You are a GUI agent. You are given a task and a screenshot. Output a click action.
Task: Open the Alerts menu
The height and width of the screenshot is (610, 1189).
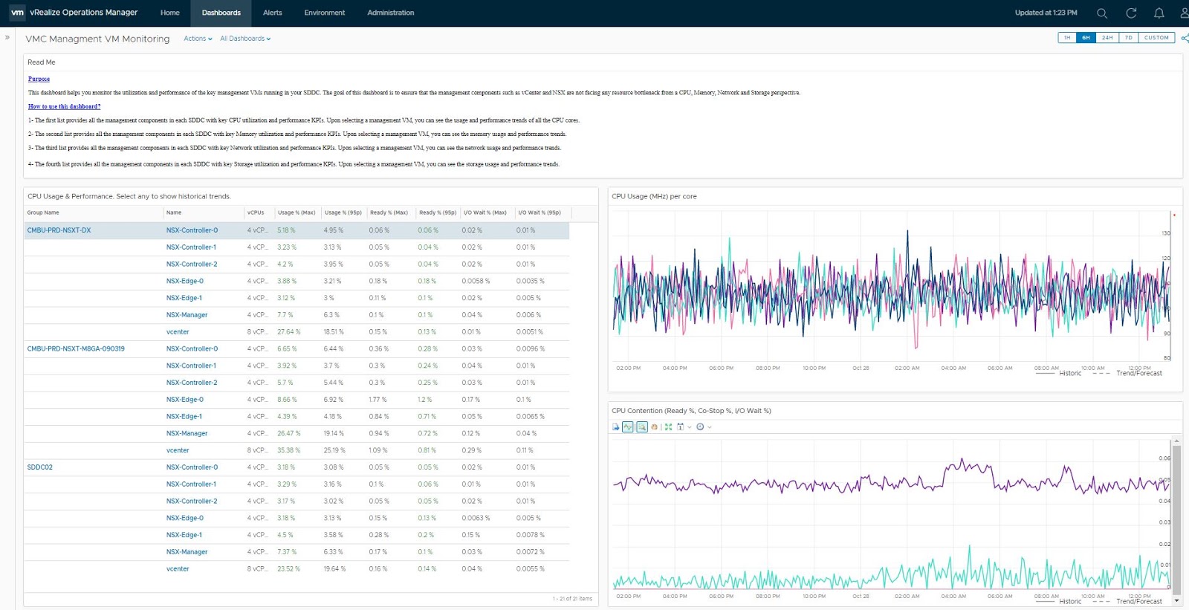272,13
